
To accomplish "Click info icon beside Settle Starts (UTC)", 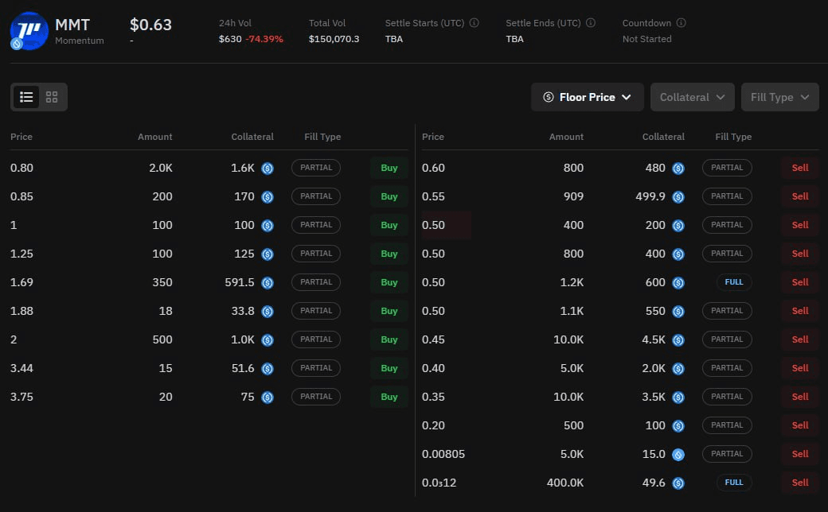I will pos(475,23).
